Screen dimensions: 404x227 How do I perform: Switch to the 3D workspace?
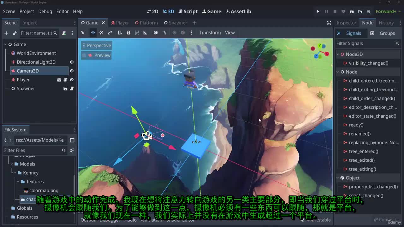coord(169,11)
